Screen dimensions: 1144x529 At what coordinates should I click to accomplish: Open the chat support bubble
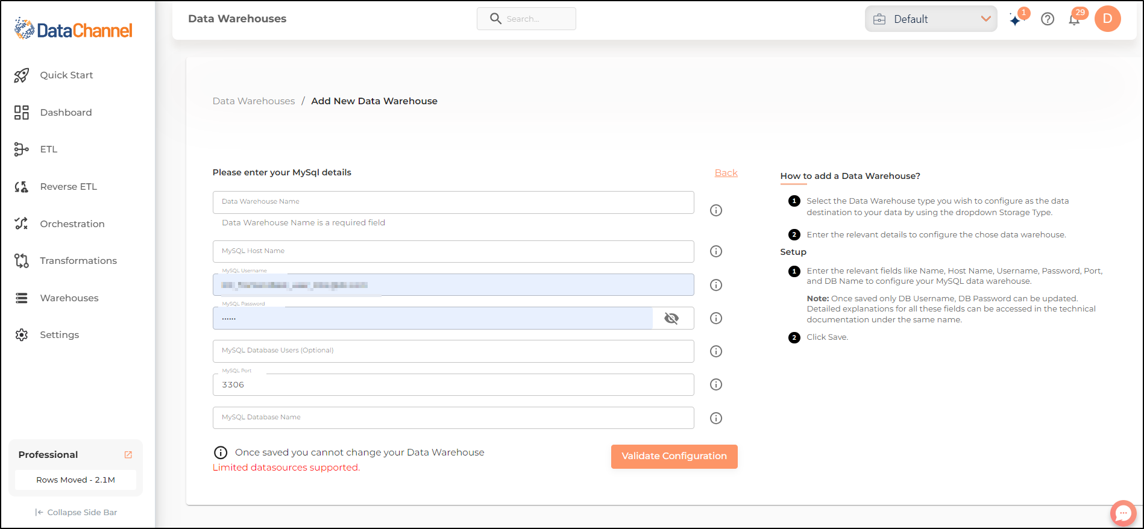tap(1124, 513)
